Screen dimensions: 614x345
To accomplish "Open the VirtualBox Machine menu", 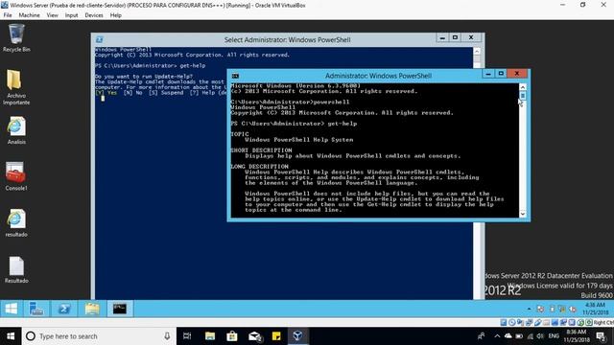I will click(x=30, y=15).
